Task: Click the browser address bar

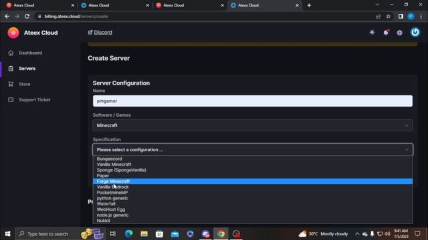Action: [205, 16]
